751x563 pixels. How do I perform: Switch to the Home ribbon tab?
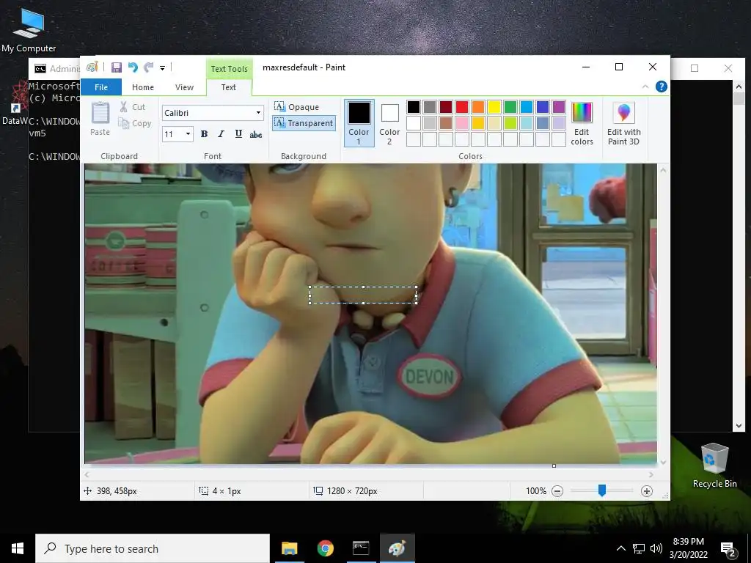(x=143, y=87)
